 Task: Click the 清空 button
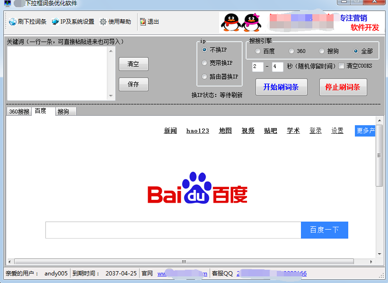coord(133,64)
